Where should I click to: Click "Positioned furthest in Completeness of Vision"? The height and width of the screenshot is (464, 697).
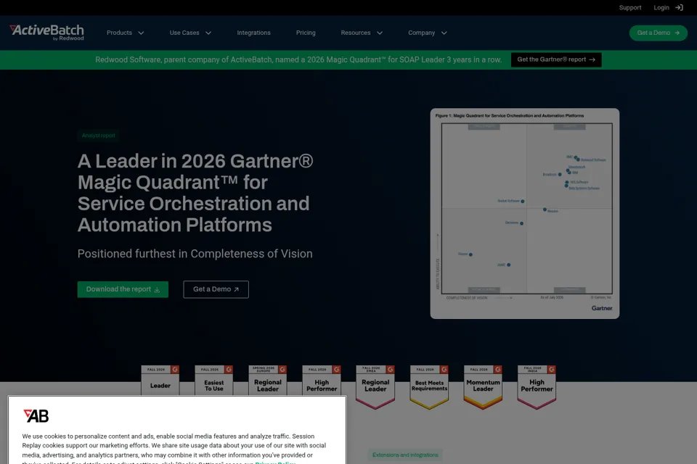pyautogui.click(x=195, y=254)
